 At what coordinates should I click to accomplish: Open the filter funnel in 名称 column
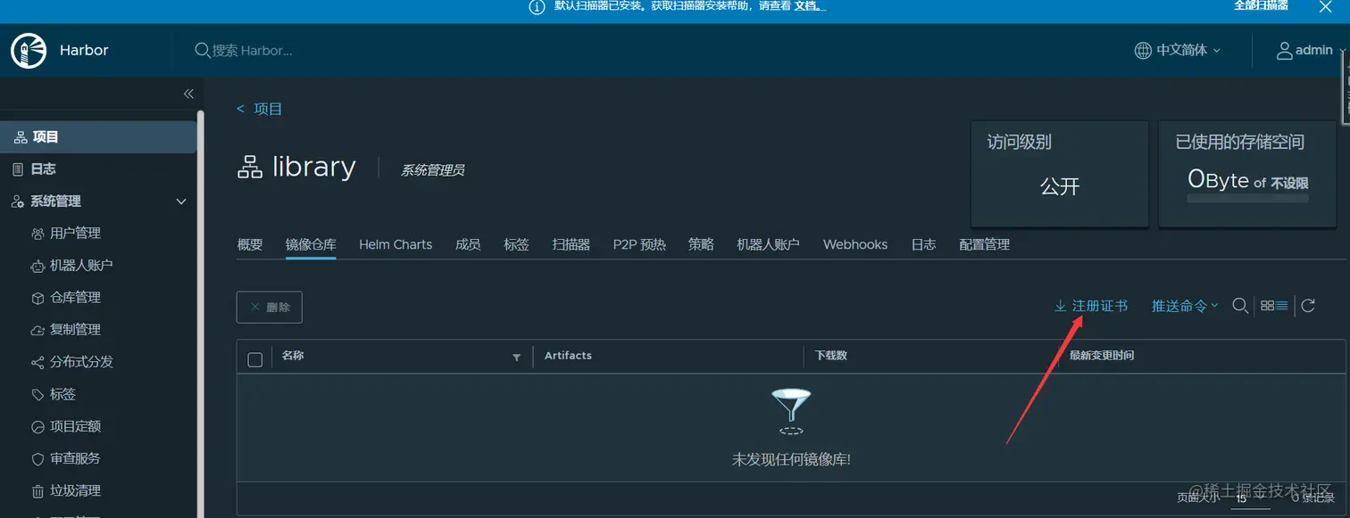516,357
